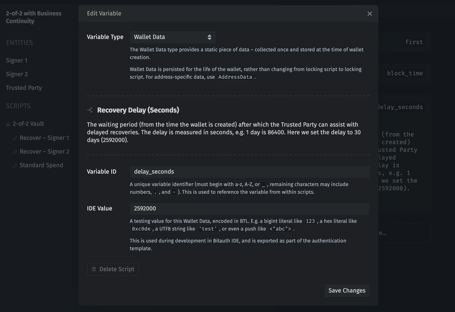
Task: Open the Variable Type dropdown showing Wallet Data
Action: [172, 37]
